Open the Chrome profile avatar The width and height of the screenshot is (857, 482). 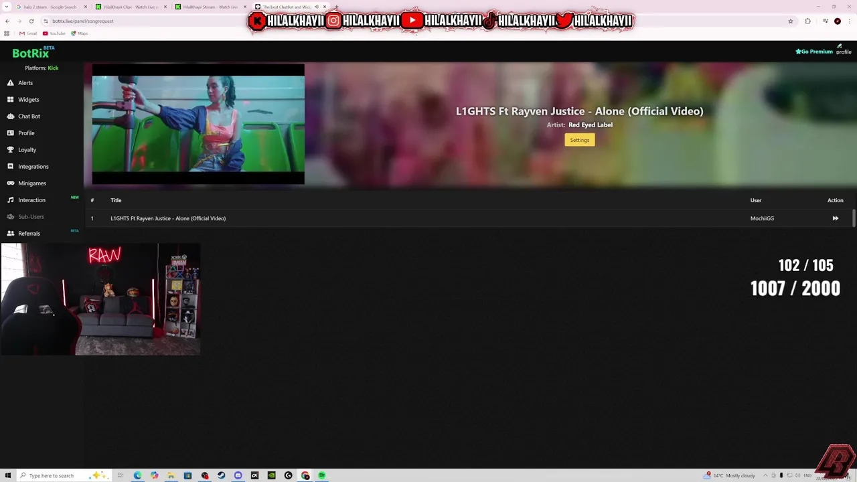[837, 21]
